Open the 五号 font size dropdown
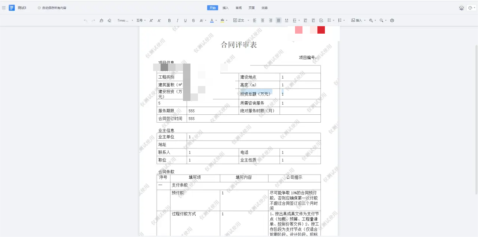The image size is (478, 237). point(141,21)
